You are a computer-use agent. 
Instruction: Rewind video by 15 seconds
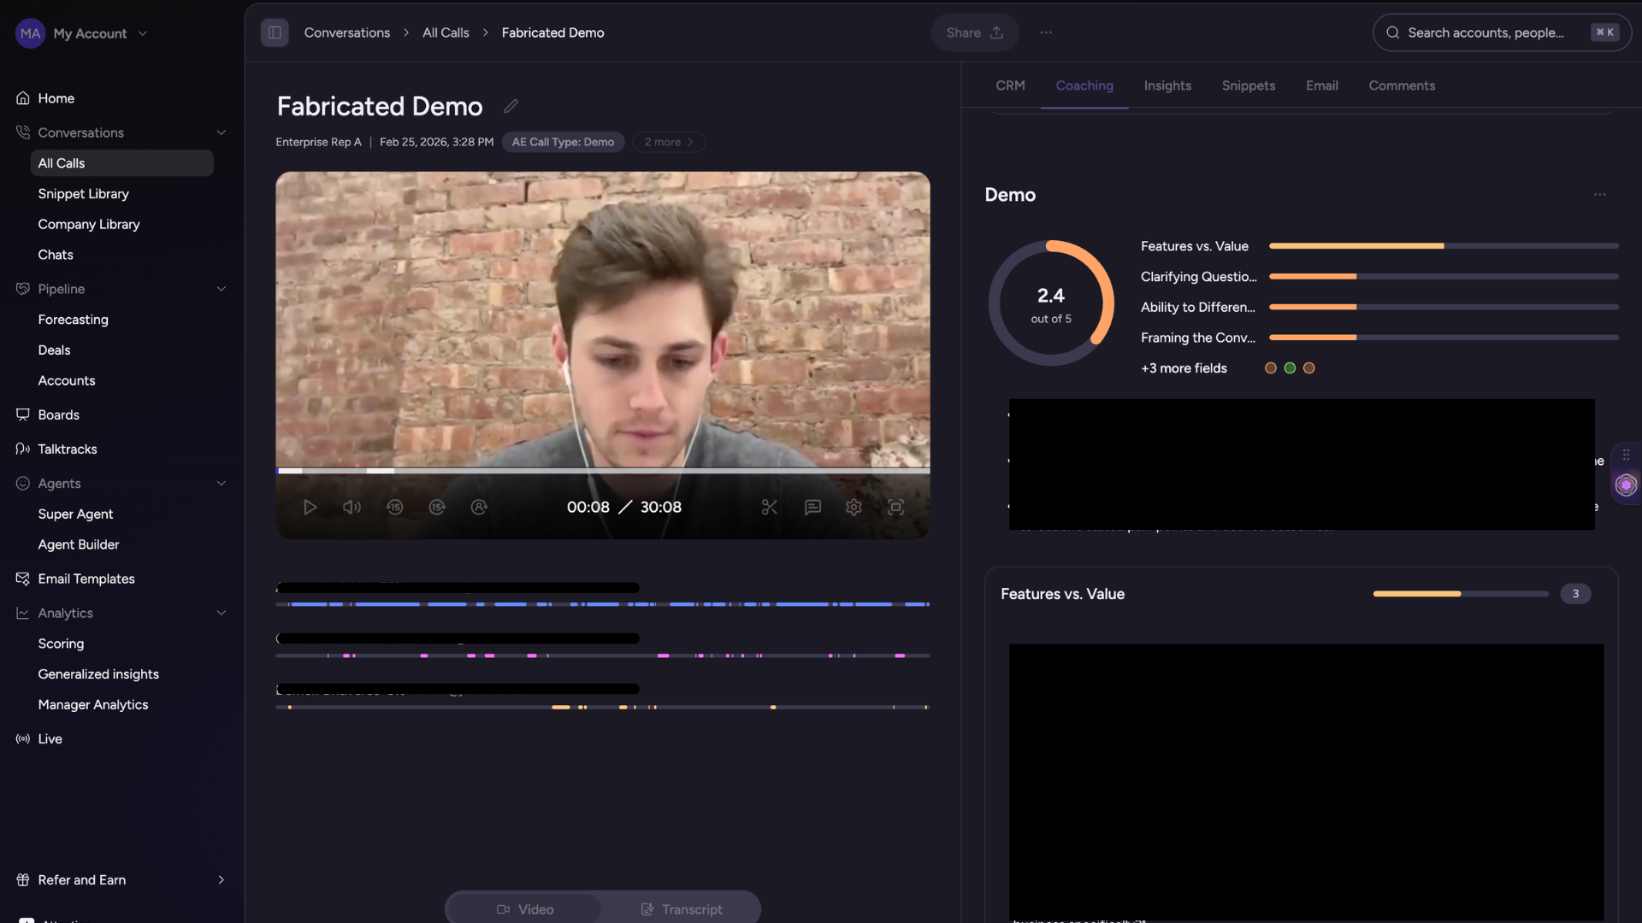coord(394,508)
